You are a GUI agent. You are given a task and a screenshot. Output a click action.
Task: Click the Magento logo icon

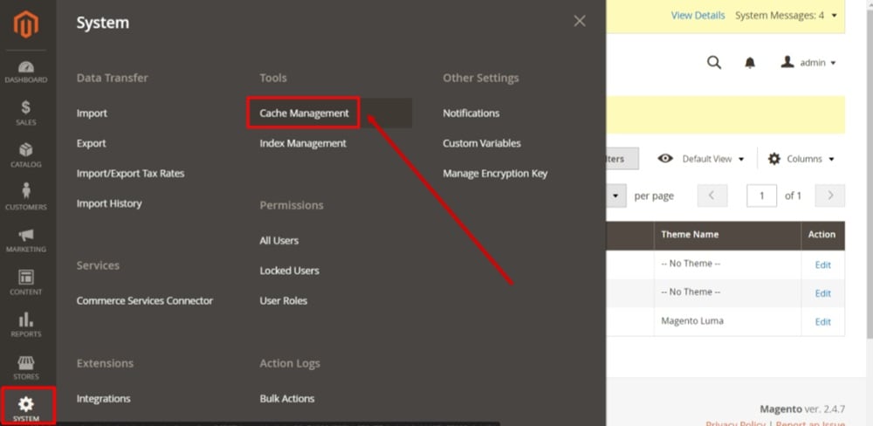click(x=26, y=24)
